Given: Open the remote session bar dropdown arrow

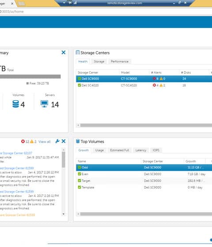Looking at the screenshot, I should (64, 3).
